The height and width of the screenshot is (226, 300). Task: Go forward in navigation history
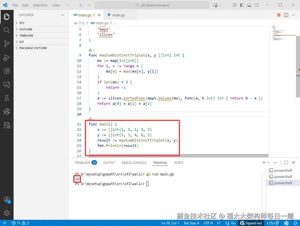tap(88, 5)
